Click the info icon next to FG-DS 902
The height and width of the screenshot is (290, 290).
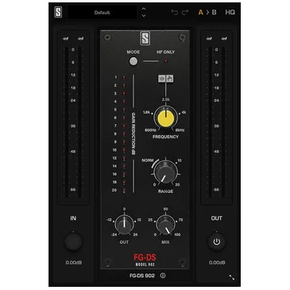[163, 276]
